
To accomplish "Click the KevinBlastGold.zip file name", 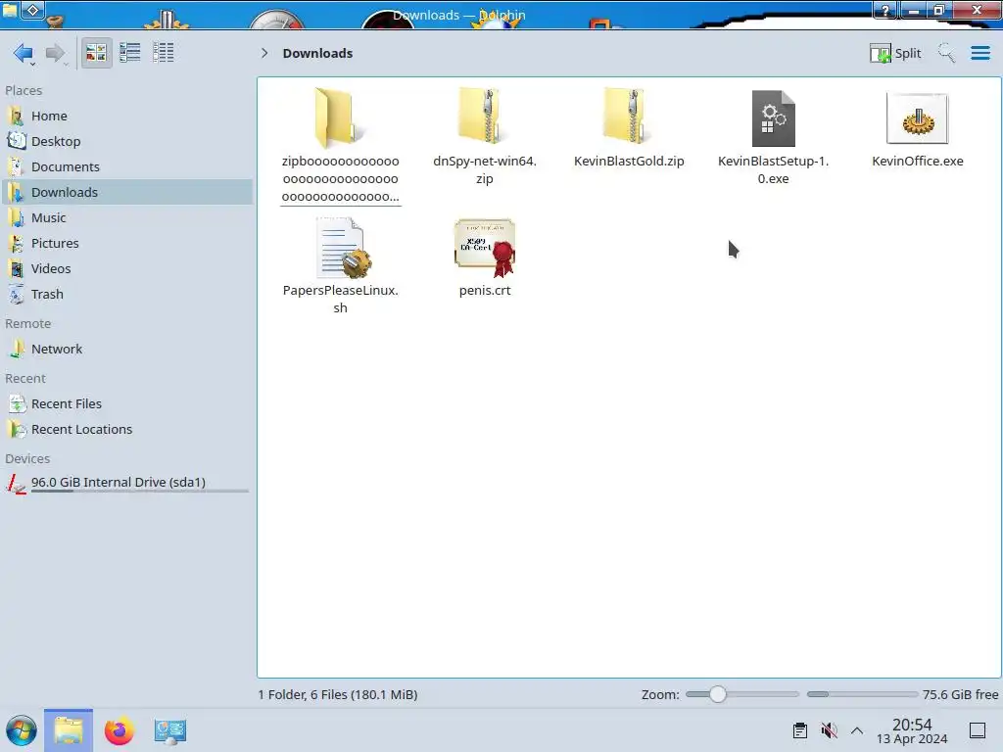I will [x=629, y=162].
